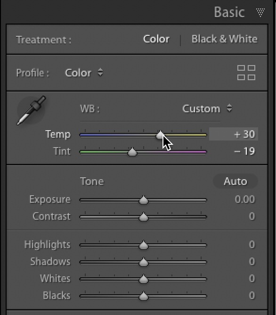
Task: Click the Exposure slider handle
Action: tap(143, 200)
